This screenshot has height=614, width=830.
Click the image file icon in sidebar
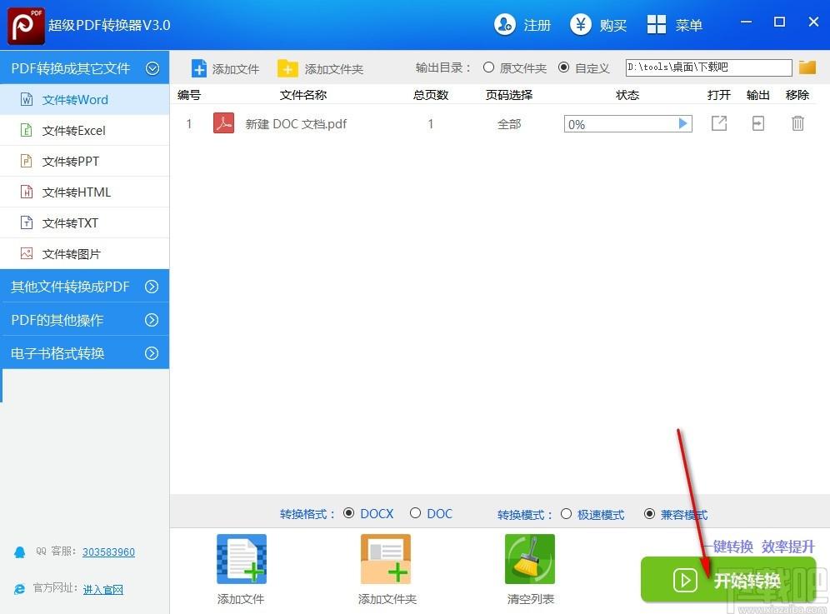pos(27,253)
